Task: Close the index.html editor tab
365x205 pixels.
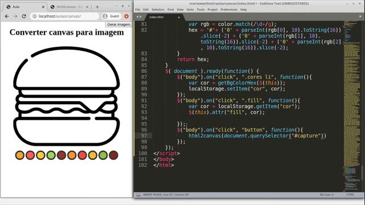Action: click(x=179, y=17)
